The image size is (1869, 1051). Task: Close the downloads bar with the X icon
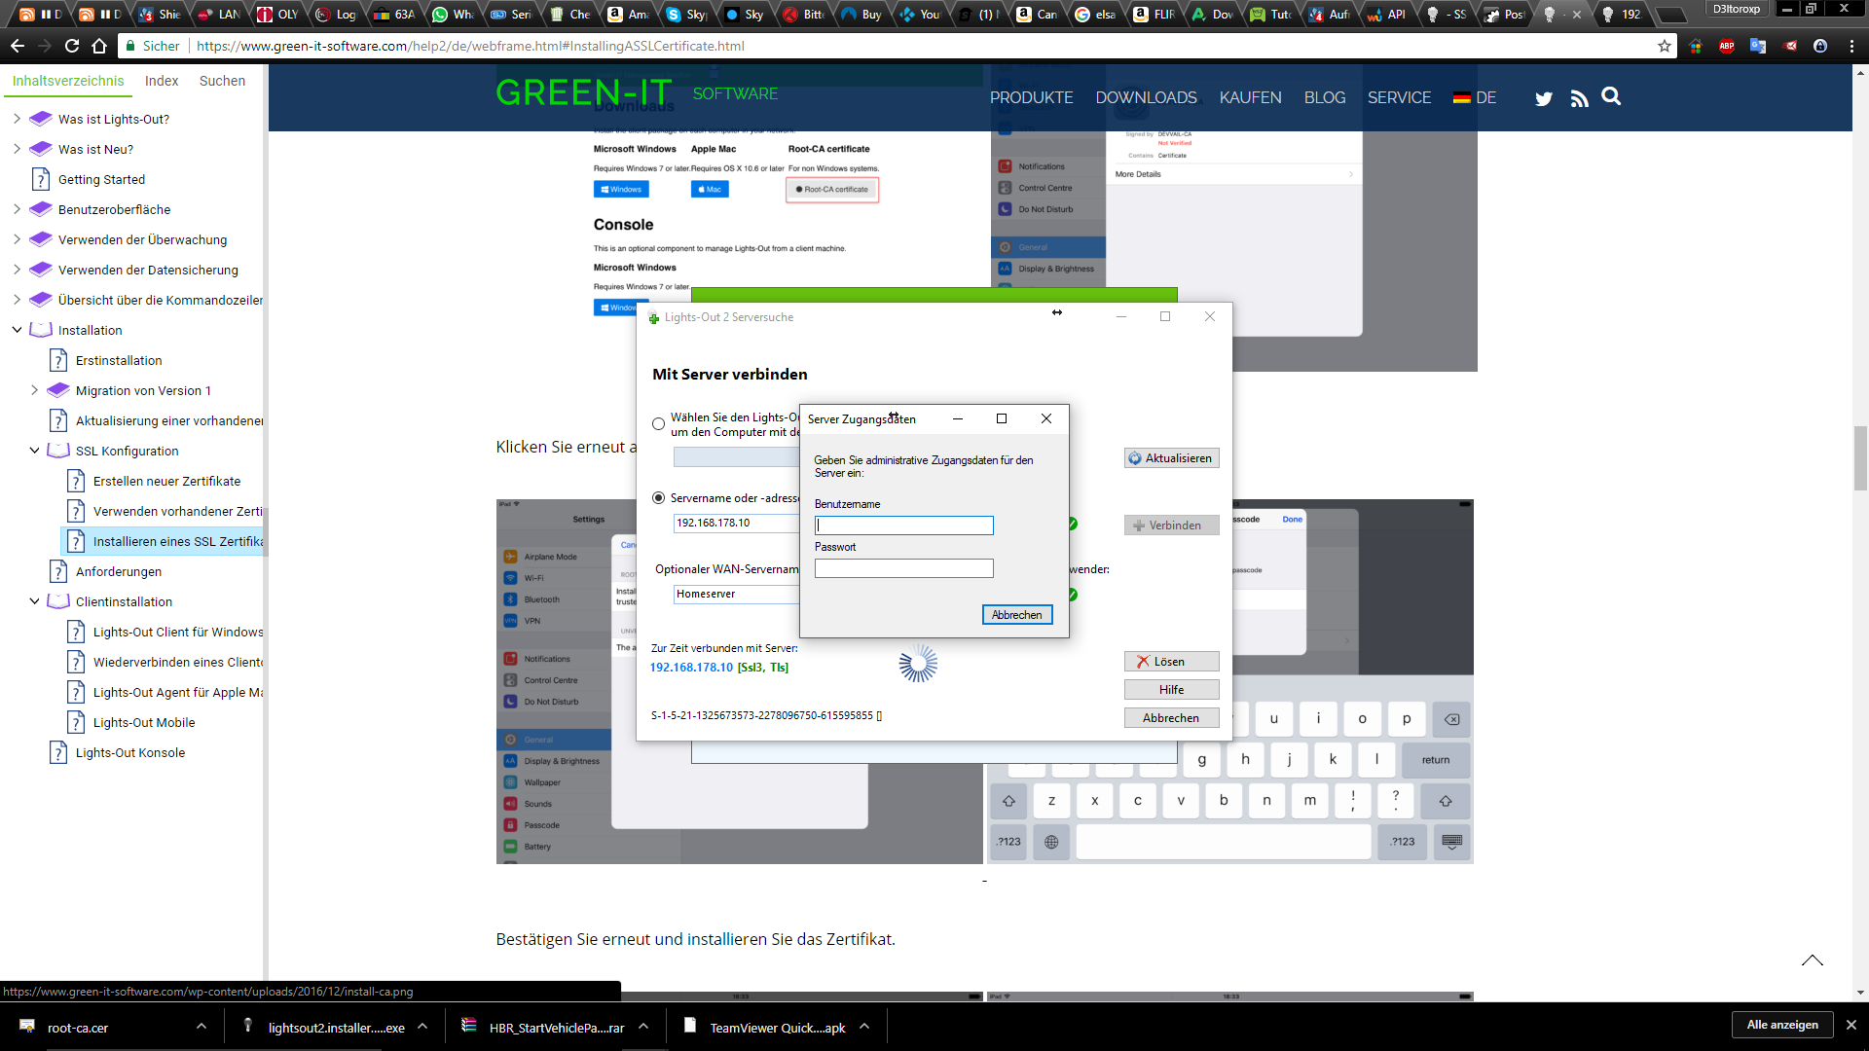(1851, 1025)
